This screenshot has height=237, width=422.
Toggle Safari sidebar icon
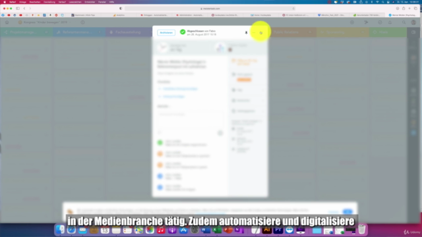coord(18,9)
